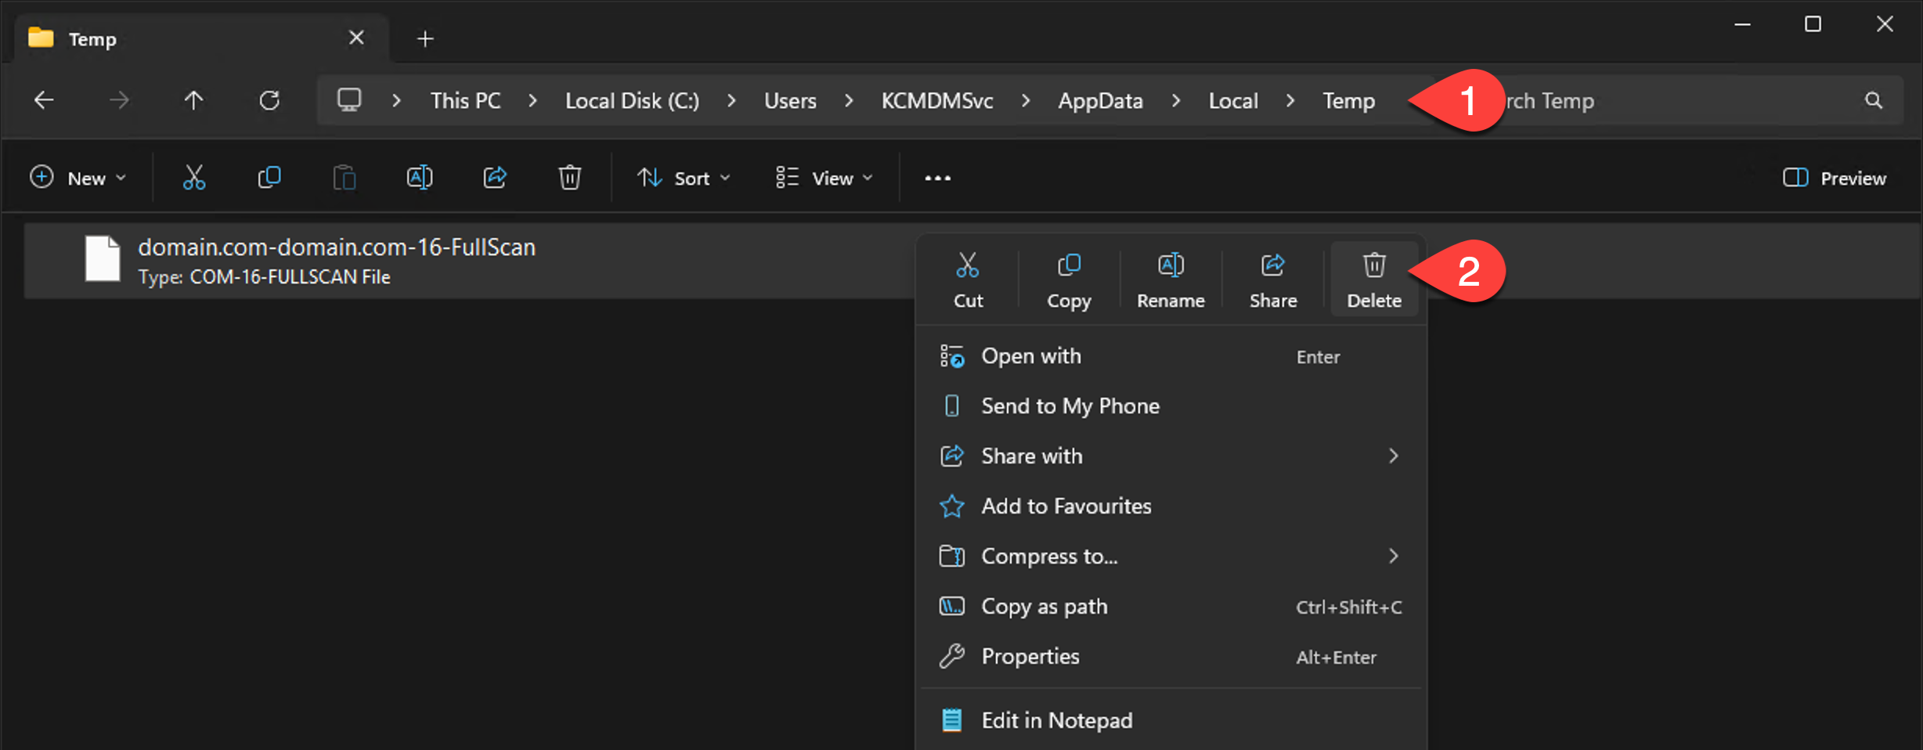Click the toolbar Delete trash icon
The image size is (1923, 750).
click(x=570, y=178)
